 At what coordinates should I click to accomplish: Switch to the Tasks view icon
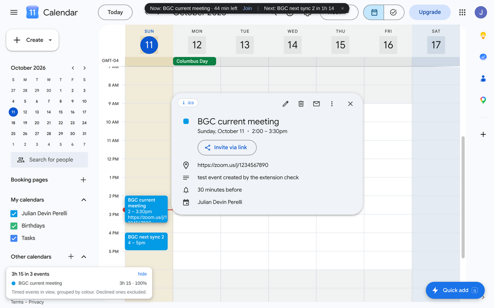(394, 12)
